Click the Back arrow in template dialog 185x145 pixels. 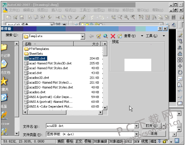91,36
